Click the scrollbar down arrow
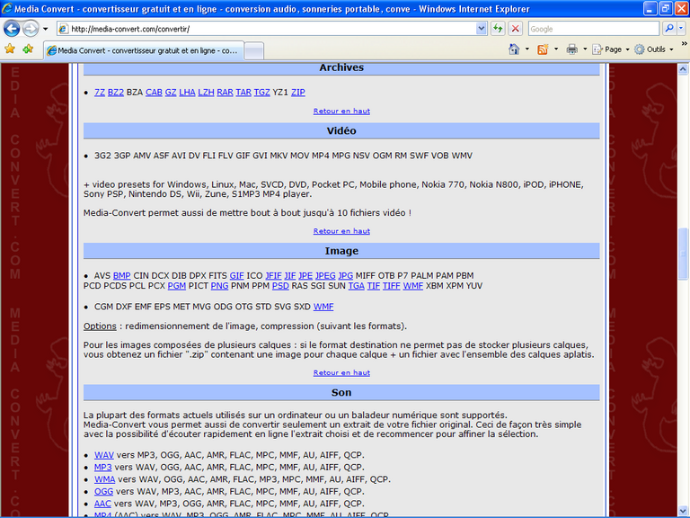 pos(683,510)
